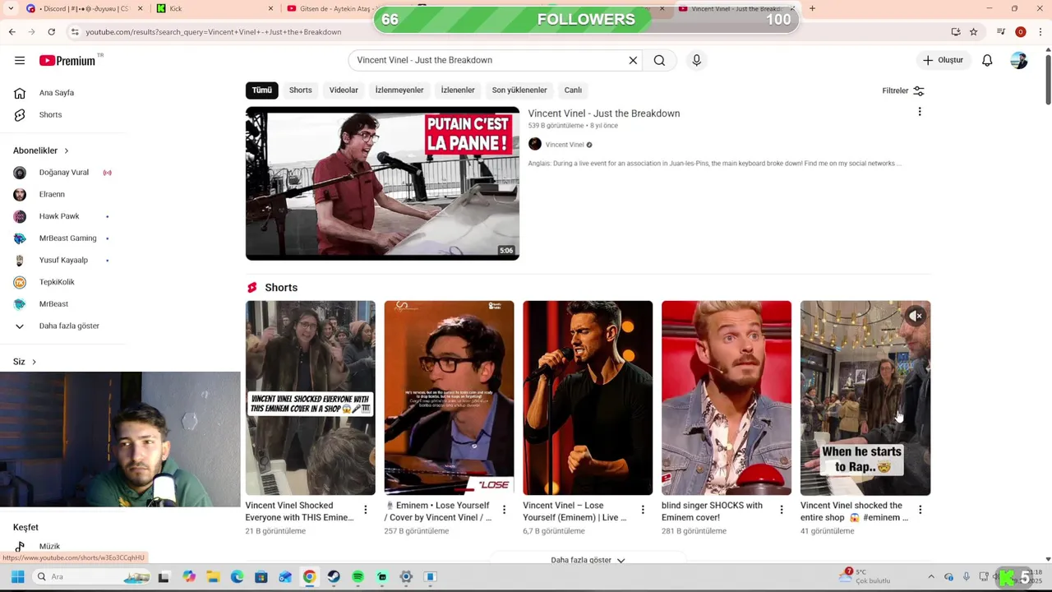Select the Son yüklenenler filter chip

coord(519,90)
